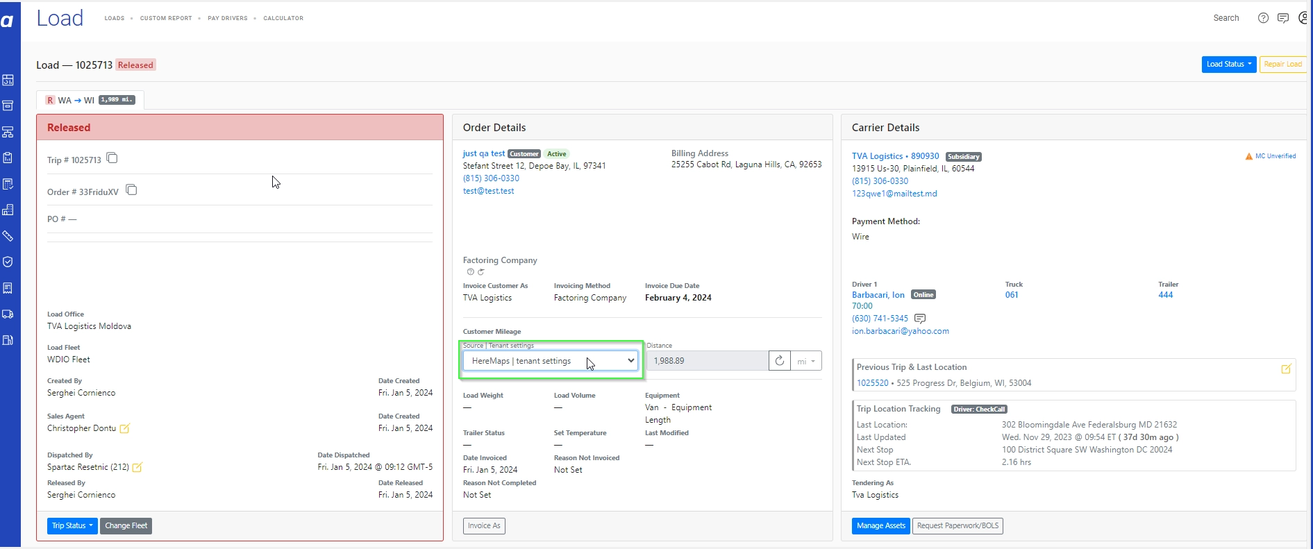Edit Dispatched By Spartac Resetnic

[x=137, y=467]
